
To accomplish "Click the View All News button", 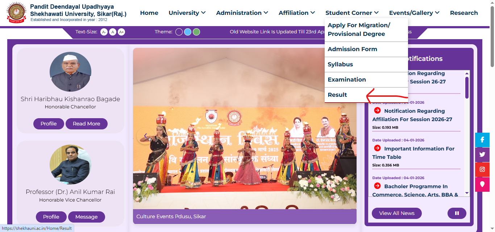I will [x=396, y=213].
